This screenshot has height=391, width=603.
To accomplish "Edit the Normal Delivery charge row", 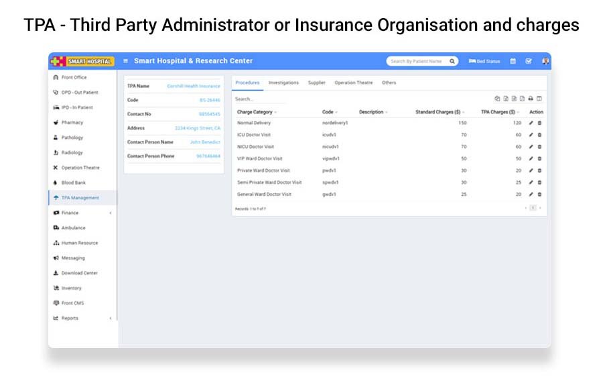I will pyautogui.click(x=531, y=123).
